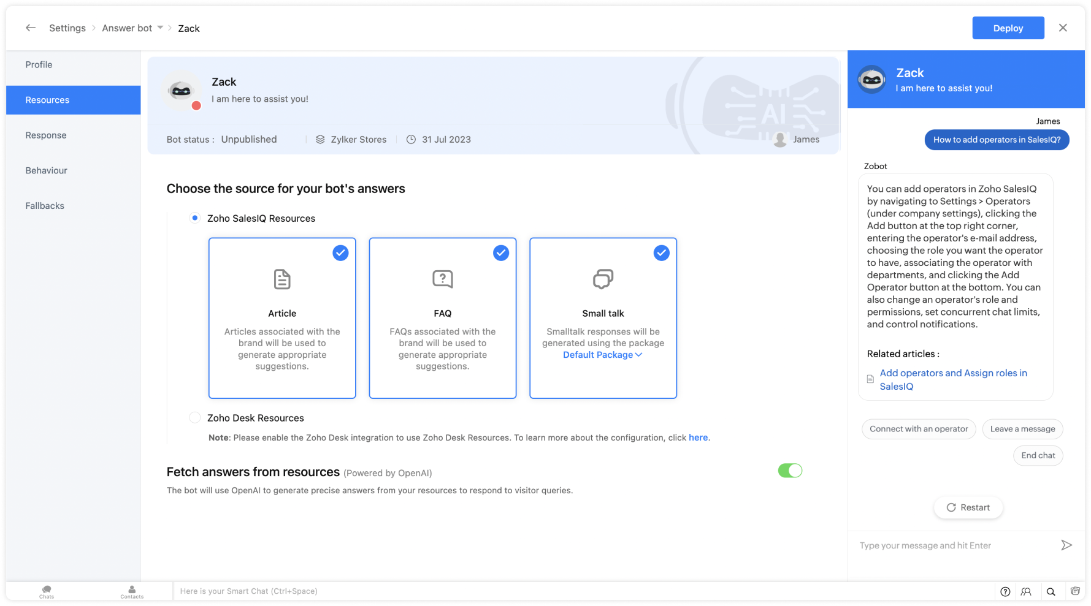1091x606 pixels.
Task: Expand the Default Package dropdown
Action: 602,355
